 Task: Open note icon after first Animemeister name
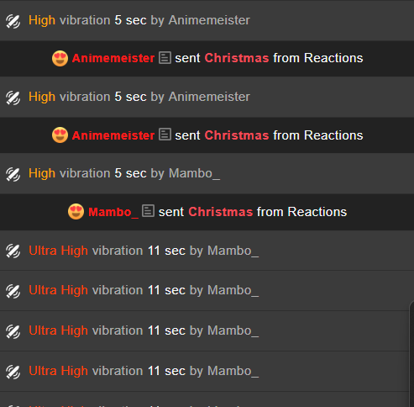(x=165, y=58)
